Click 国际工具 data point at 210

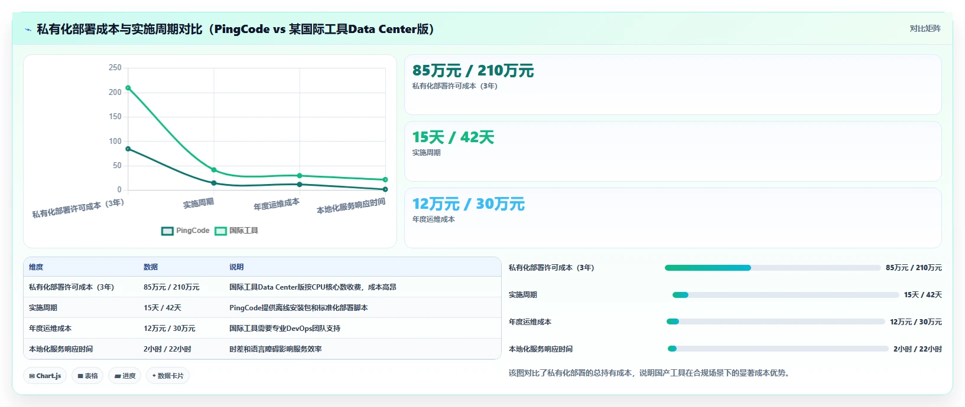coord(128,88)
